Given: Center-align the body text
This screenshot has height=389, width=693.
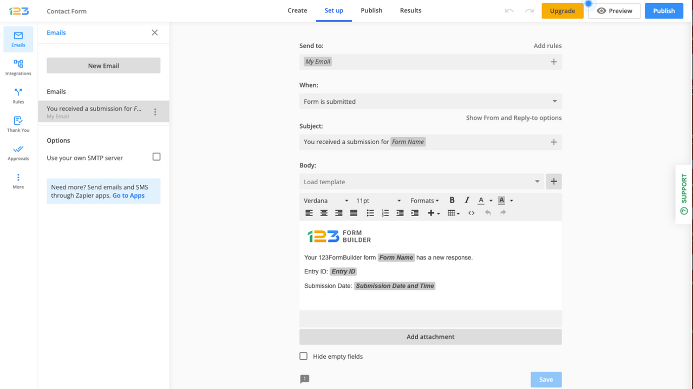Looking at the screenshot, I should (324, 213).
